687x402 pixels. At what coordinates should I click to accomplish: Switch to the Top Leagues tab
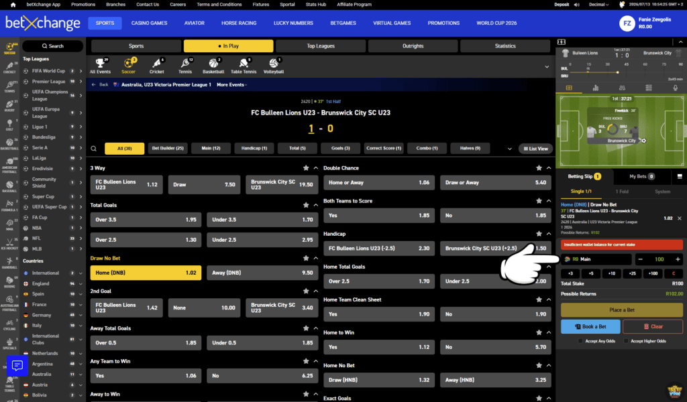(x=321, y=46)
